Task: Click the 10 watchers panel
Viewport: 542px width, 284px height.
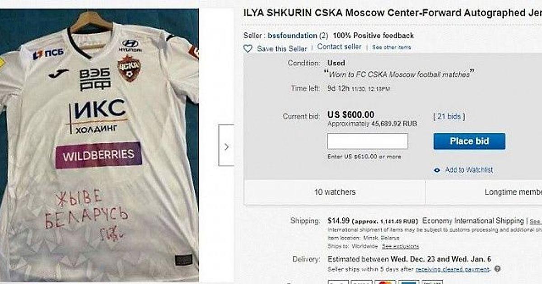Action: pyautogui.click(x=335, y=192)
